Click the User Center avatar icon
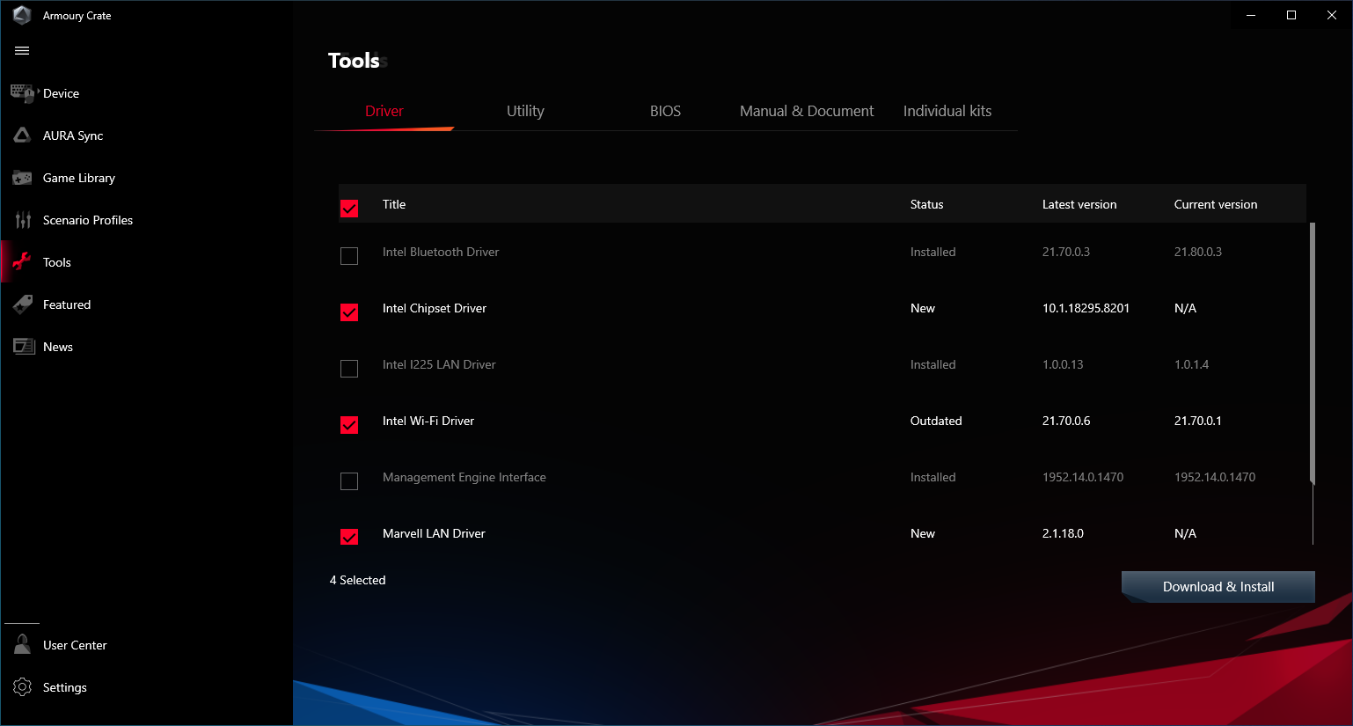This screenshot has width=1353, height=726. click(x=23, y=645)
